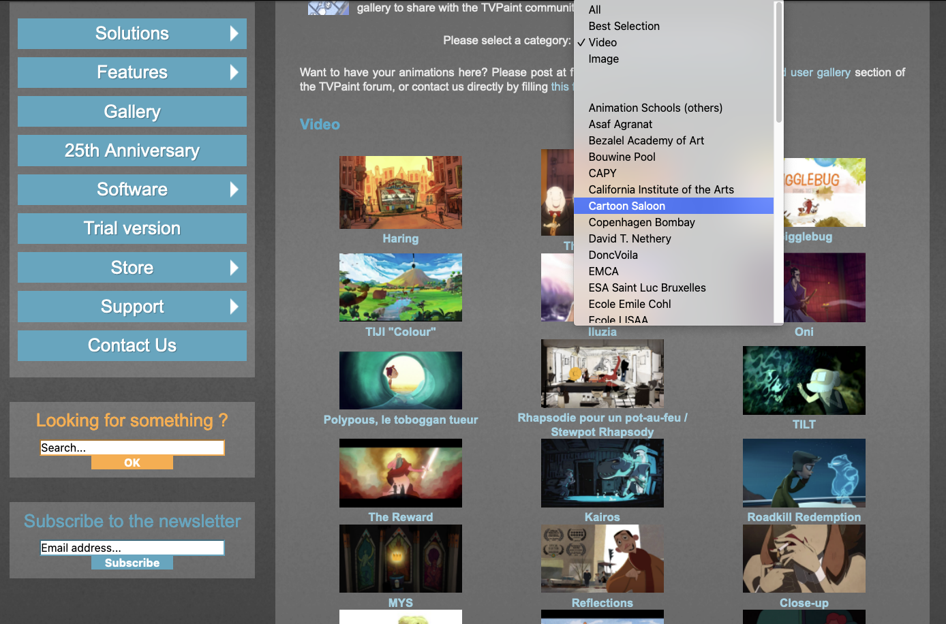Click the Close-up title link
The width and height of the screenshot is (946, 624).
pos(804,603)
